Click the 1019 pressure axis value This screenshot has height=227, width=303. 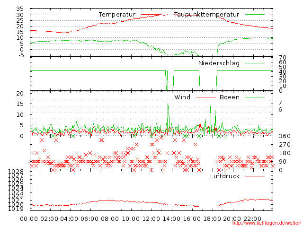pyautogui.click(x=16, y=209)
